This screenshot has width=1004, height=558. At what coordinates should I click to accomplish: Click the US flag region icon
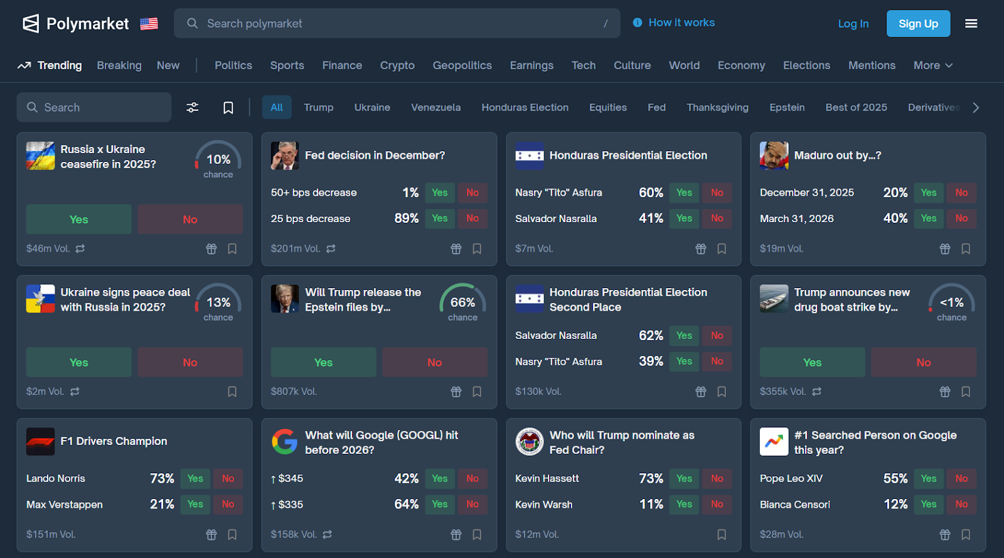[x=149, y=24]
